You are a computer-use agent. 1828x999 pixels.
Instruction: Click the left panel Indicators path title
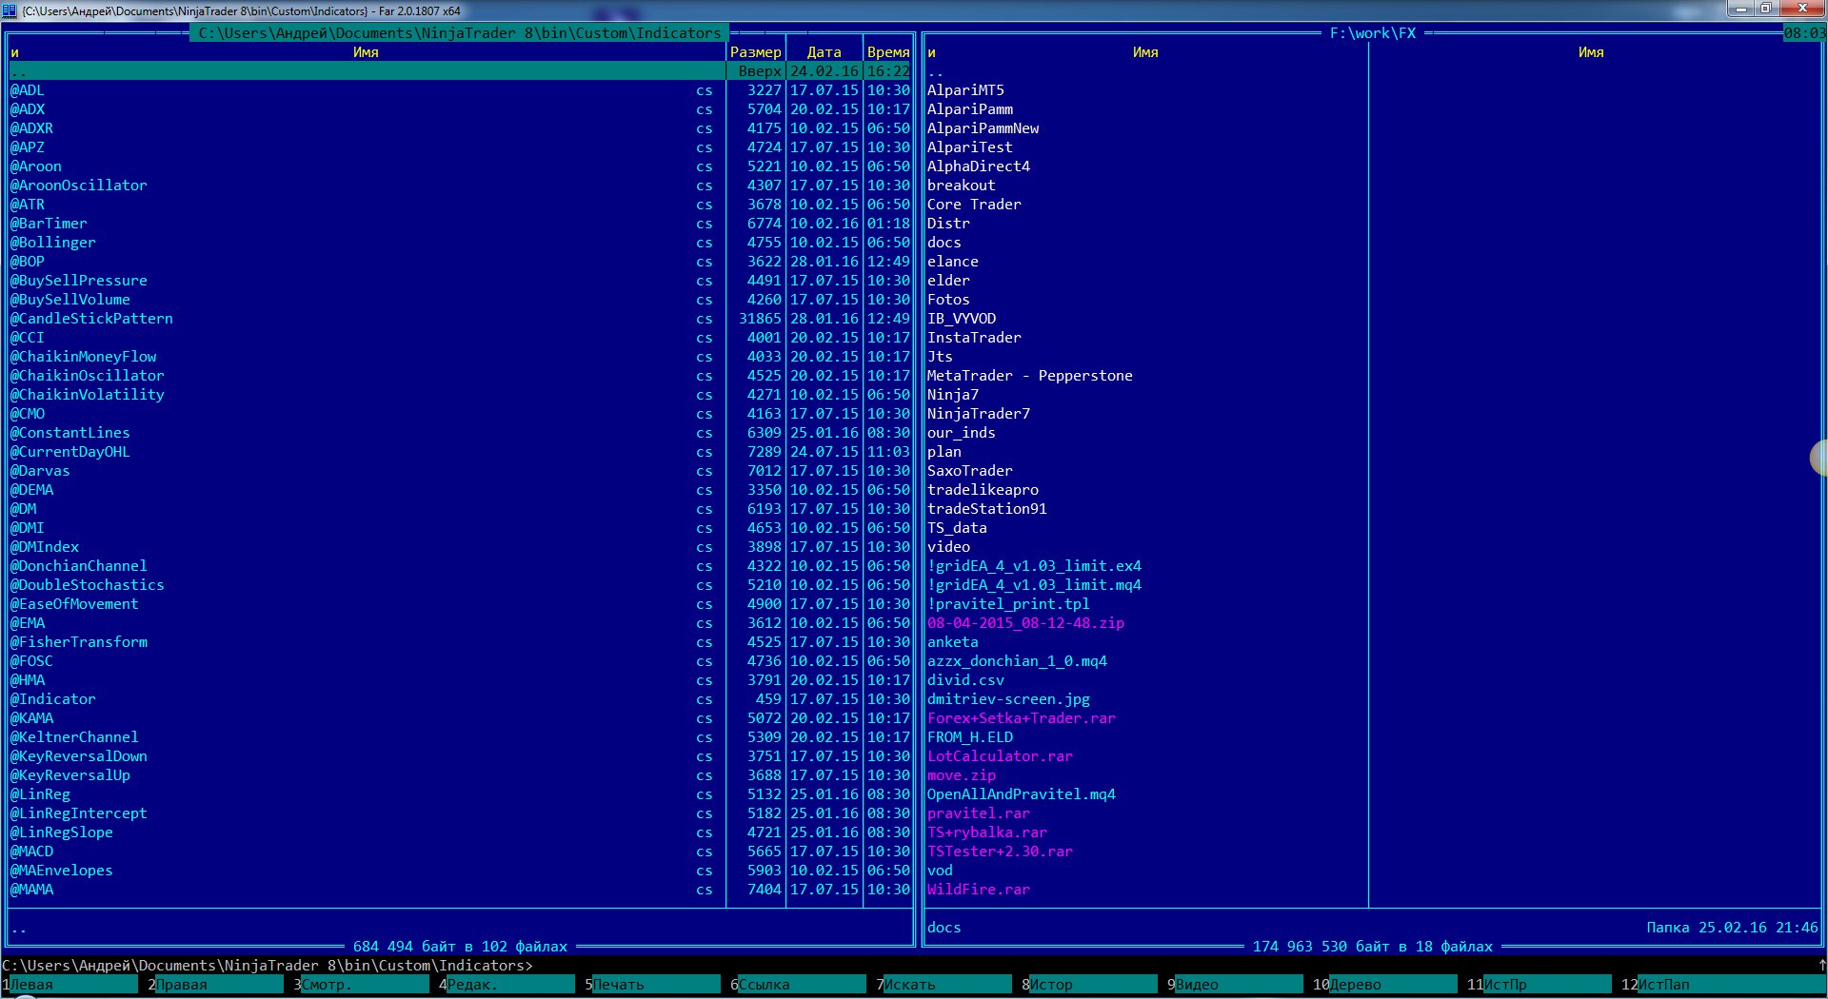pos(460,33)
